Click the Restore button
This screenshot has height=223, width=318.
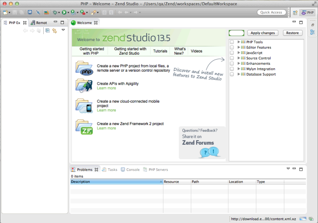(x=293, y=33)
